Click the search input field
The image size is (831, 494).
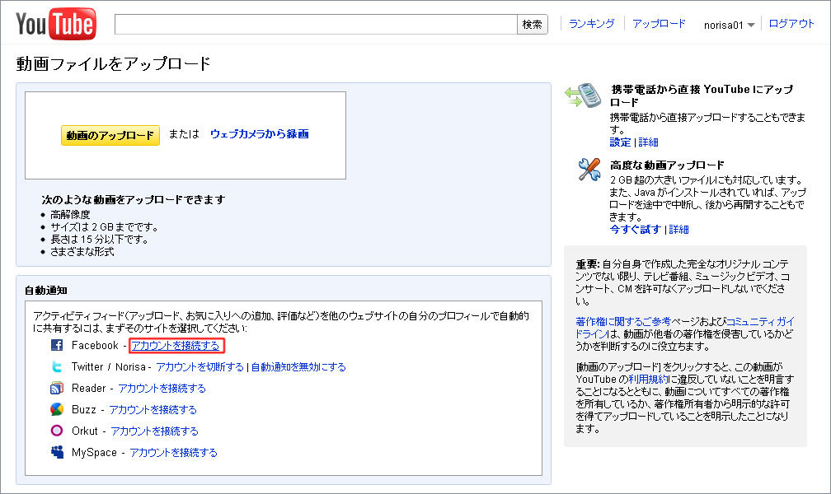click(x=316, y=25)
